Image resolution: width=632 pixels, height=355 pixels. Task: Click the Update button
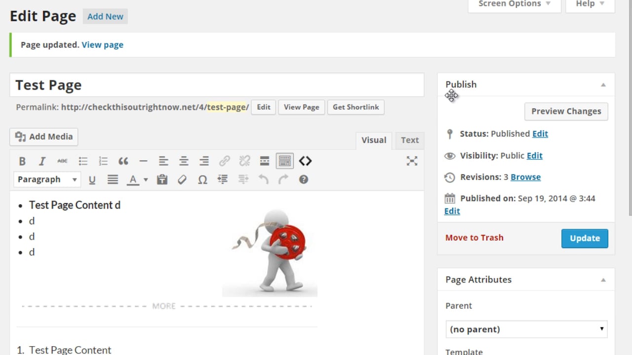585,238
